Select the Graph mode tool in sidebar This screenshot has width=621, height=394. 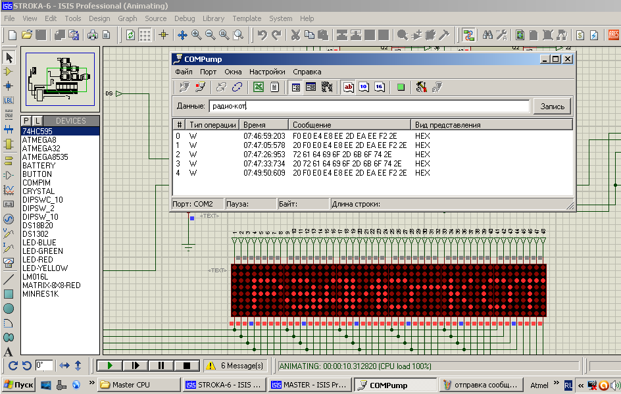tap(9, 190)
